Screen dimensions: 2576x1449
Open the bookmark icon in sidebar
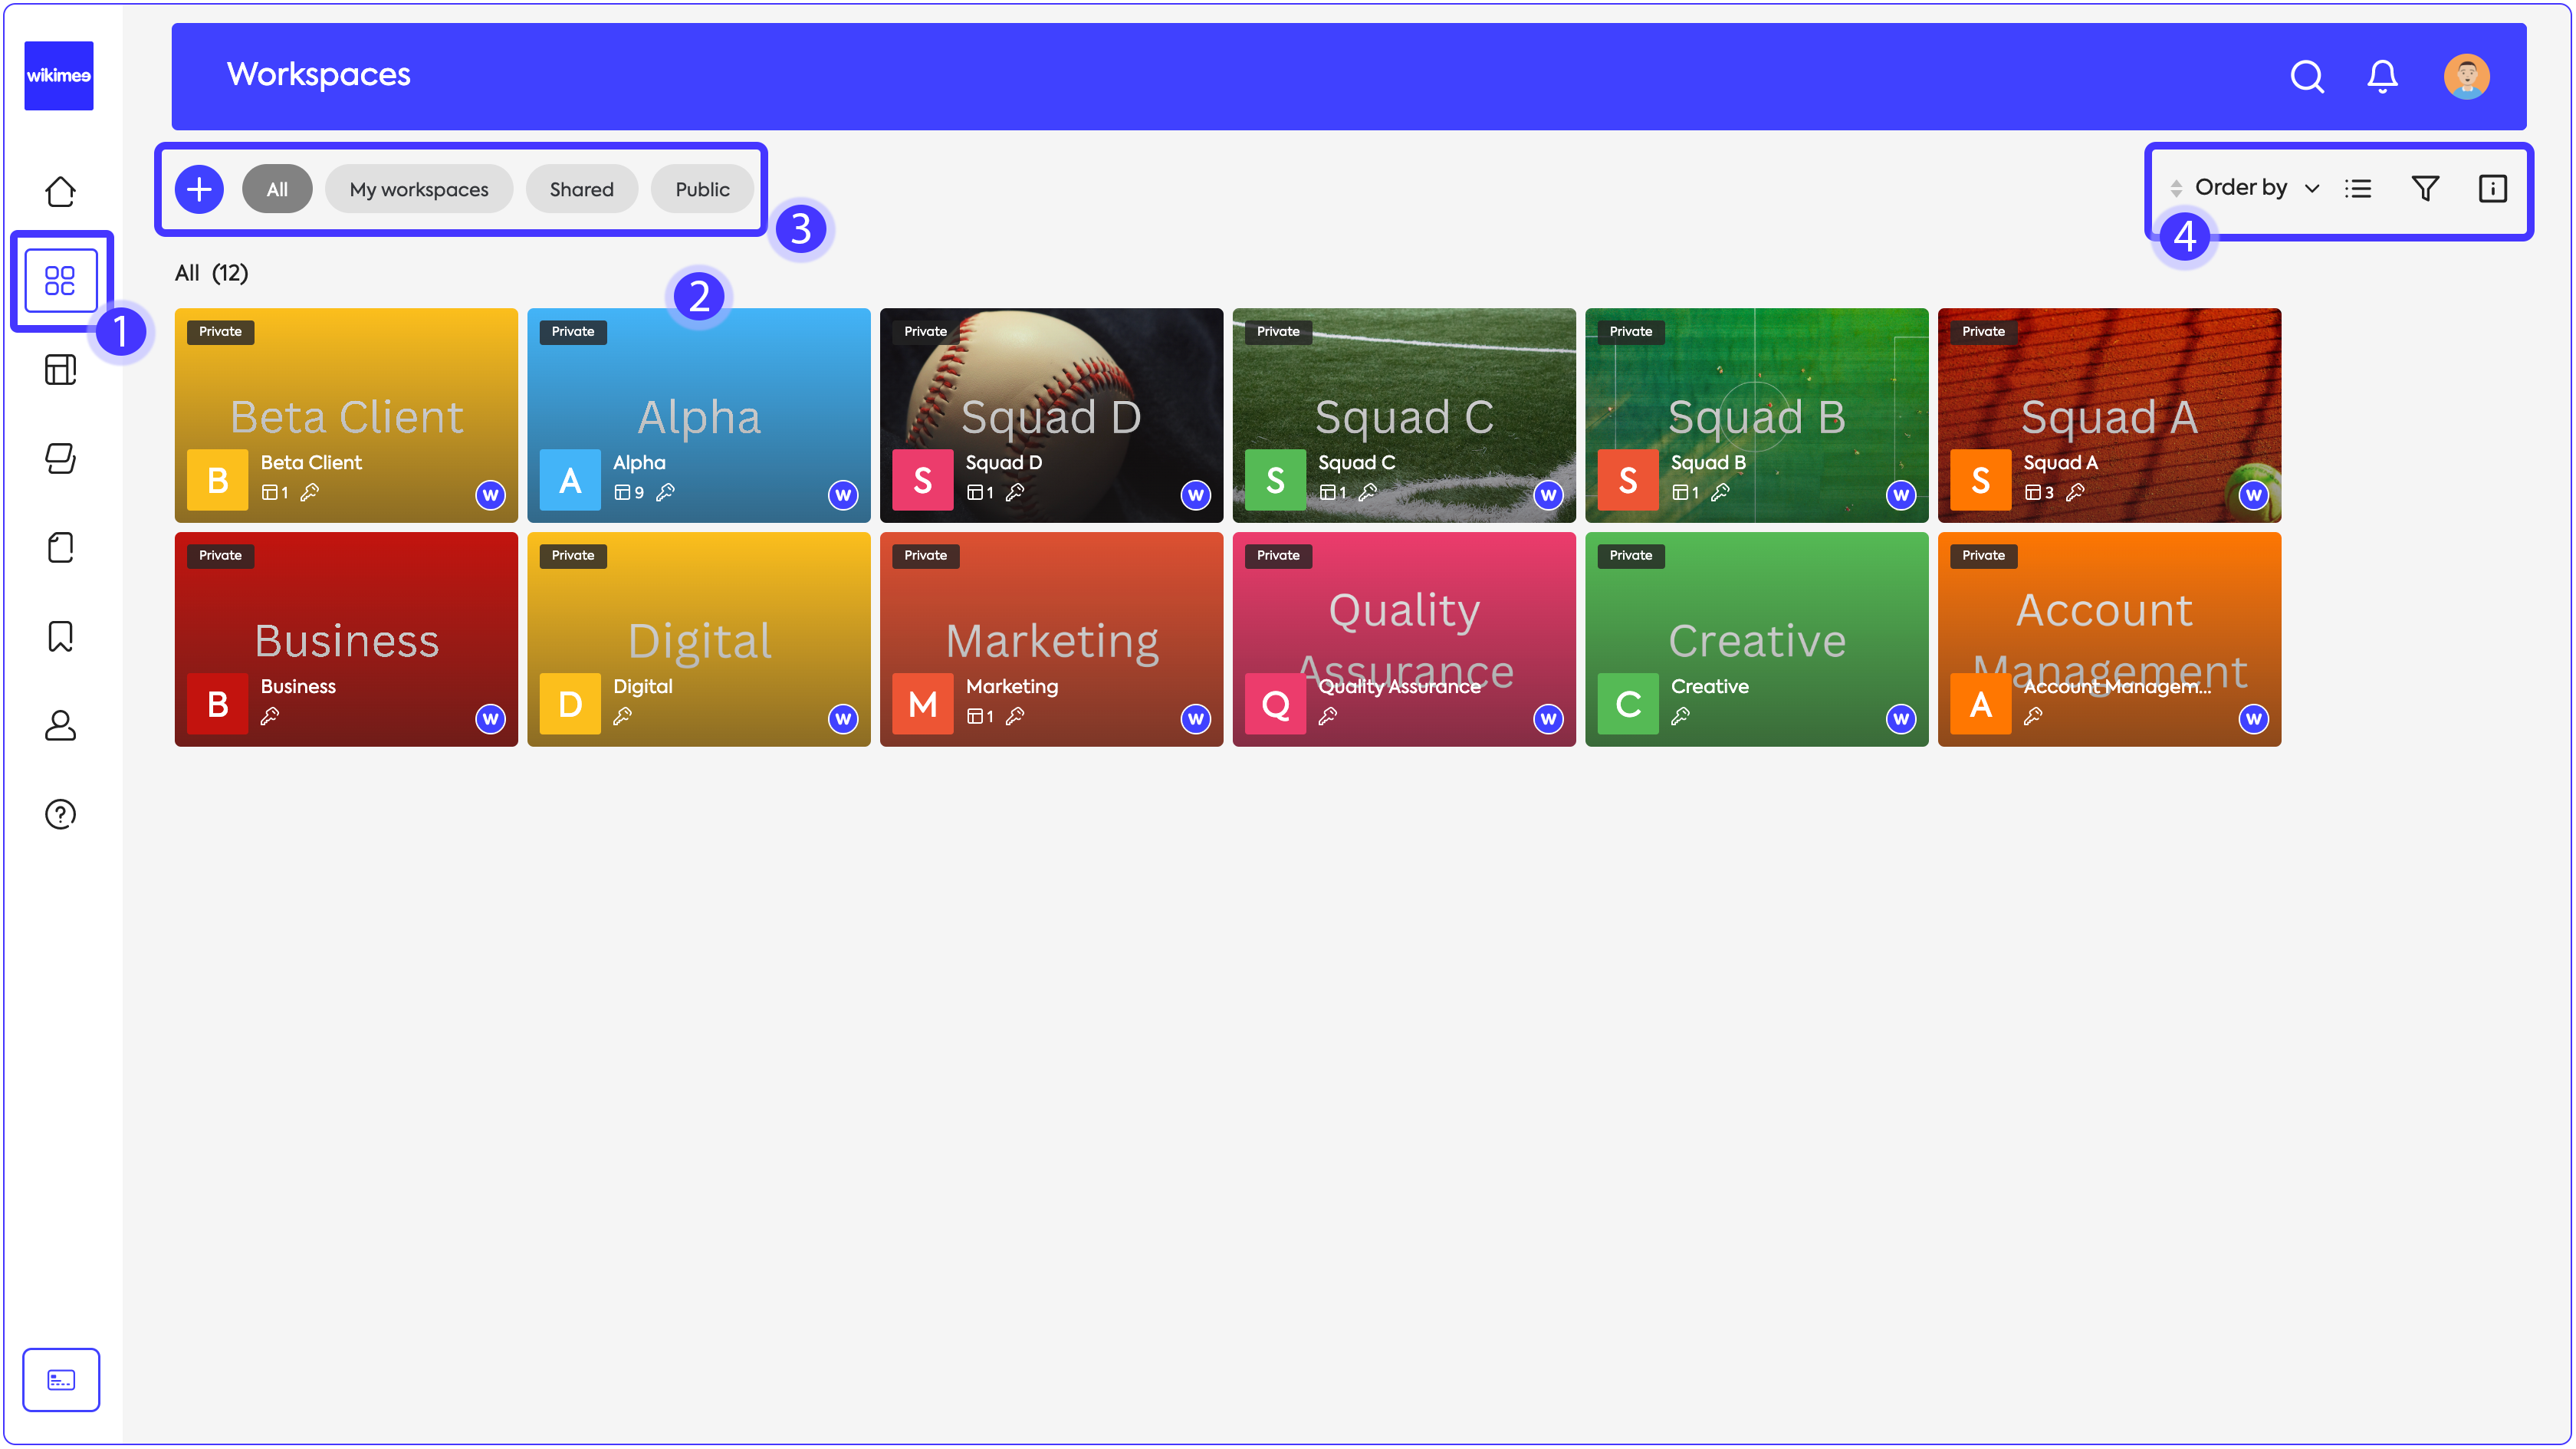click(60, 636)
